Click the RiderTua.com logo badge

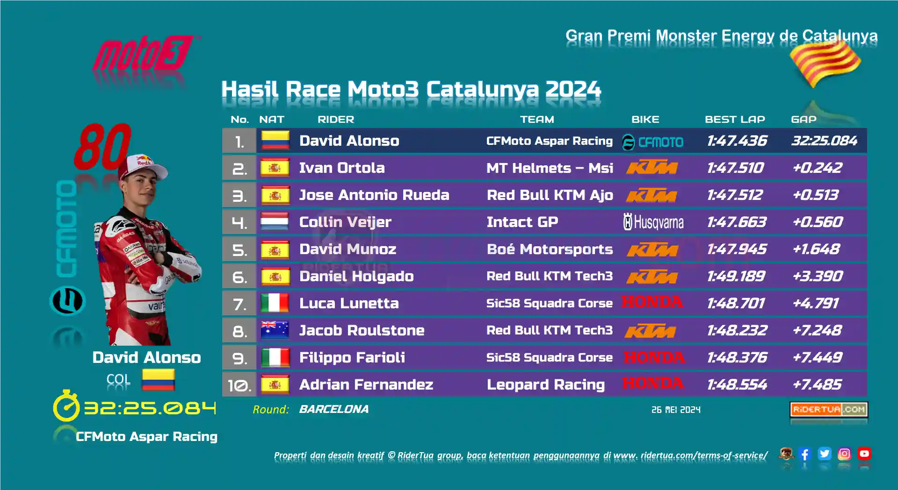tap(828, 409)
